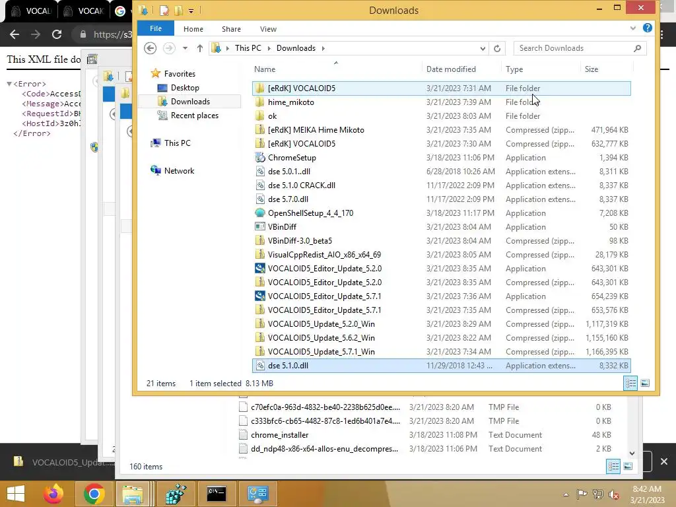This screenshot has width=676, height=507.
Task: Go back in the browser window
Action: click(15, 34)
